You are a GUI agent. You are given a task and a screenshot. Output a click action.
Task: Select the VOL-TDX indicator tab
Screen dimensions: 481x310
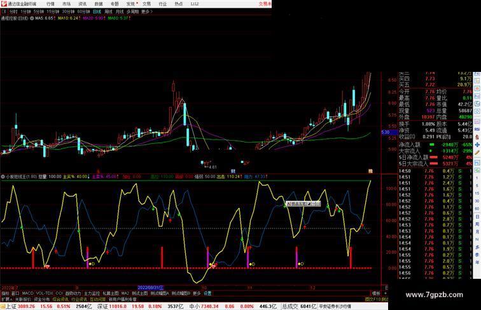coord(45,293)
